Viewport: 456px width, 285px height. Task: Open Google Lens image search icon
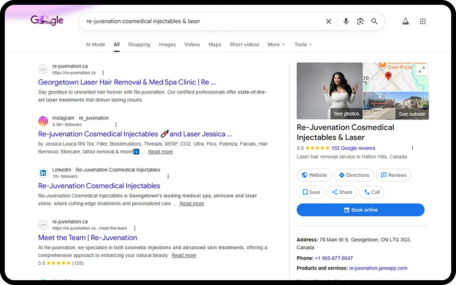[x=360, y=21]
